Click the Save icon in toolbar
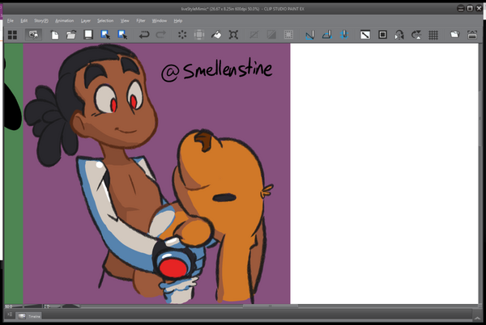486x325 pixels. (x=87, y=35)
